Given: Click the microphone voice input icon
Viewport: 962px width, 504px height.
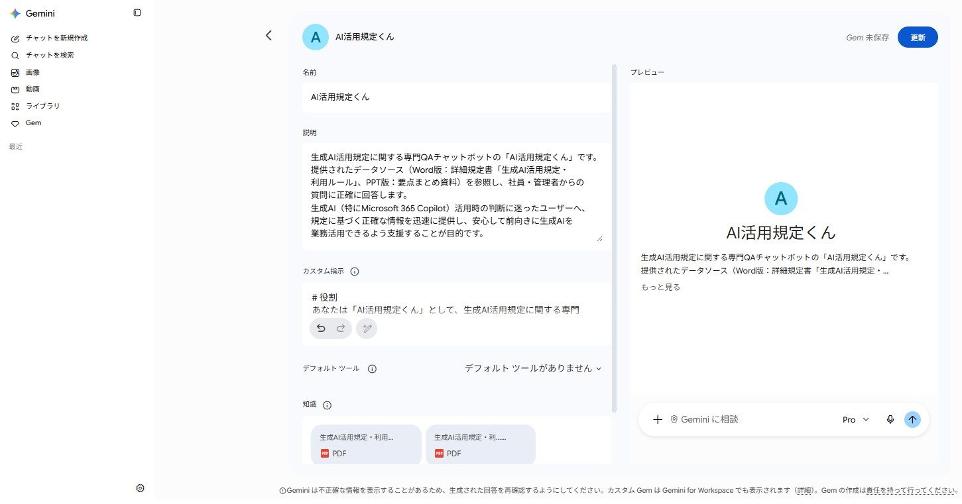Looking at the screenshot, I should coord(890,419).
